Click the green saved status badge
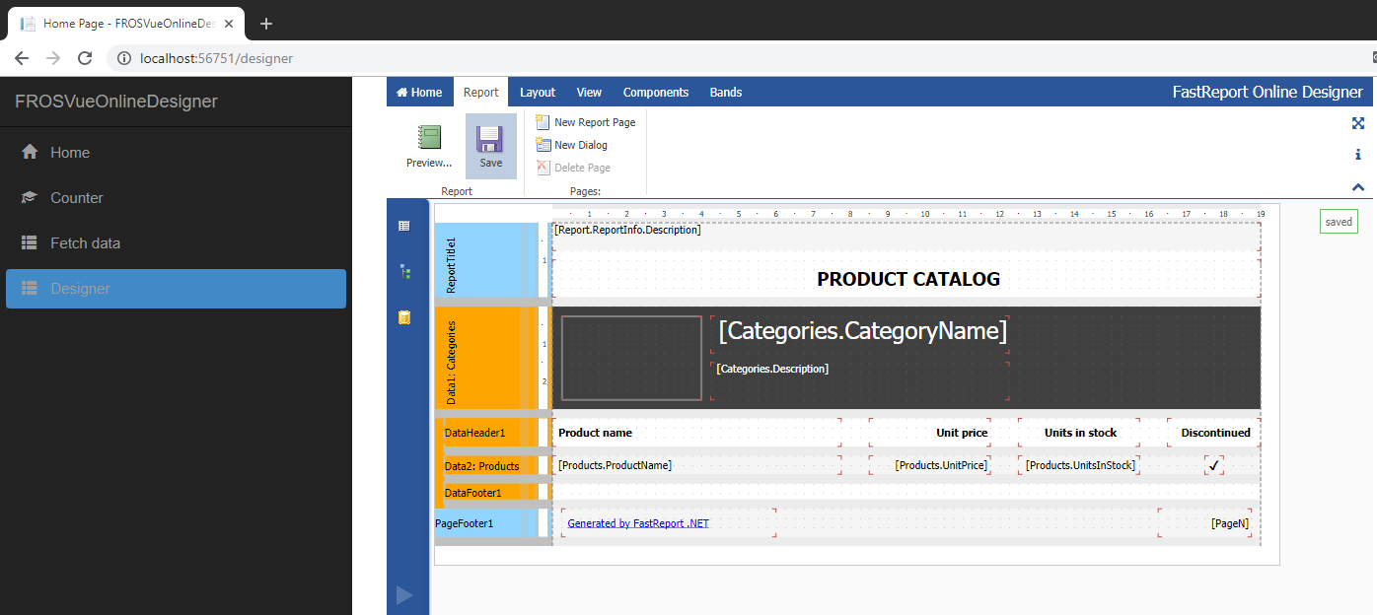This screenshot has width=1377, height=615. (x=1339, y=221)
